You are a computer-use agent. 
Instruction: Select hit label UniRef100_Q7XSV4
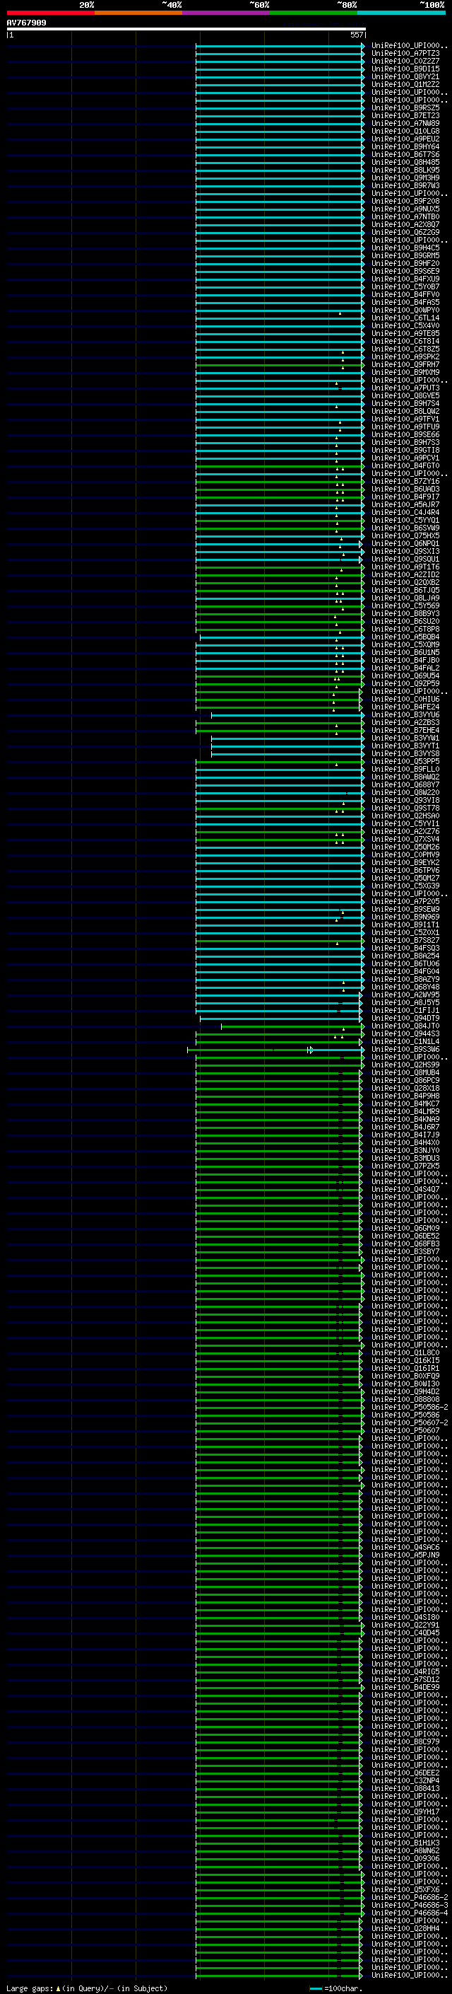[405, 839]
